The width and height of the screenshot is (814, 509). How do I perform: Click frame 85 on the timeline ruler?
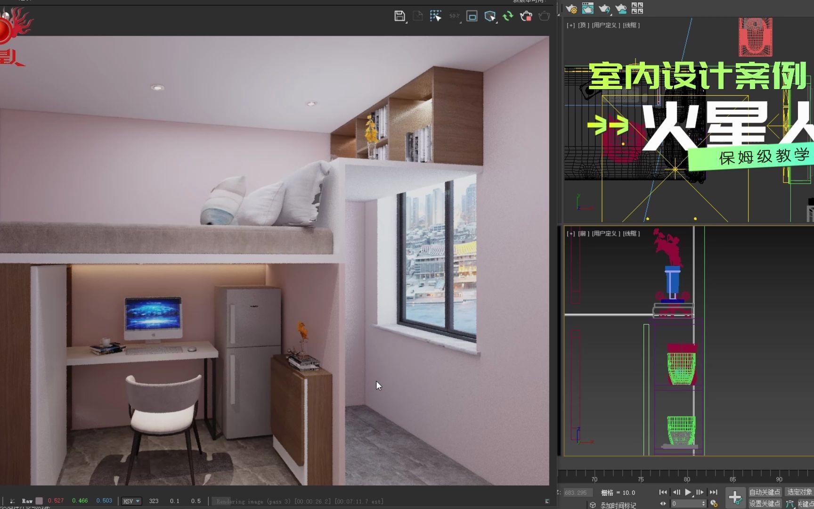(733, 479)
